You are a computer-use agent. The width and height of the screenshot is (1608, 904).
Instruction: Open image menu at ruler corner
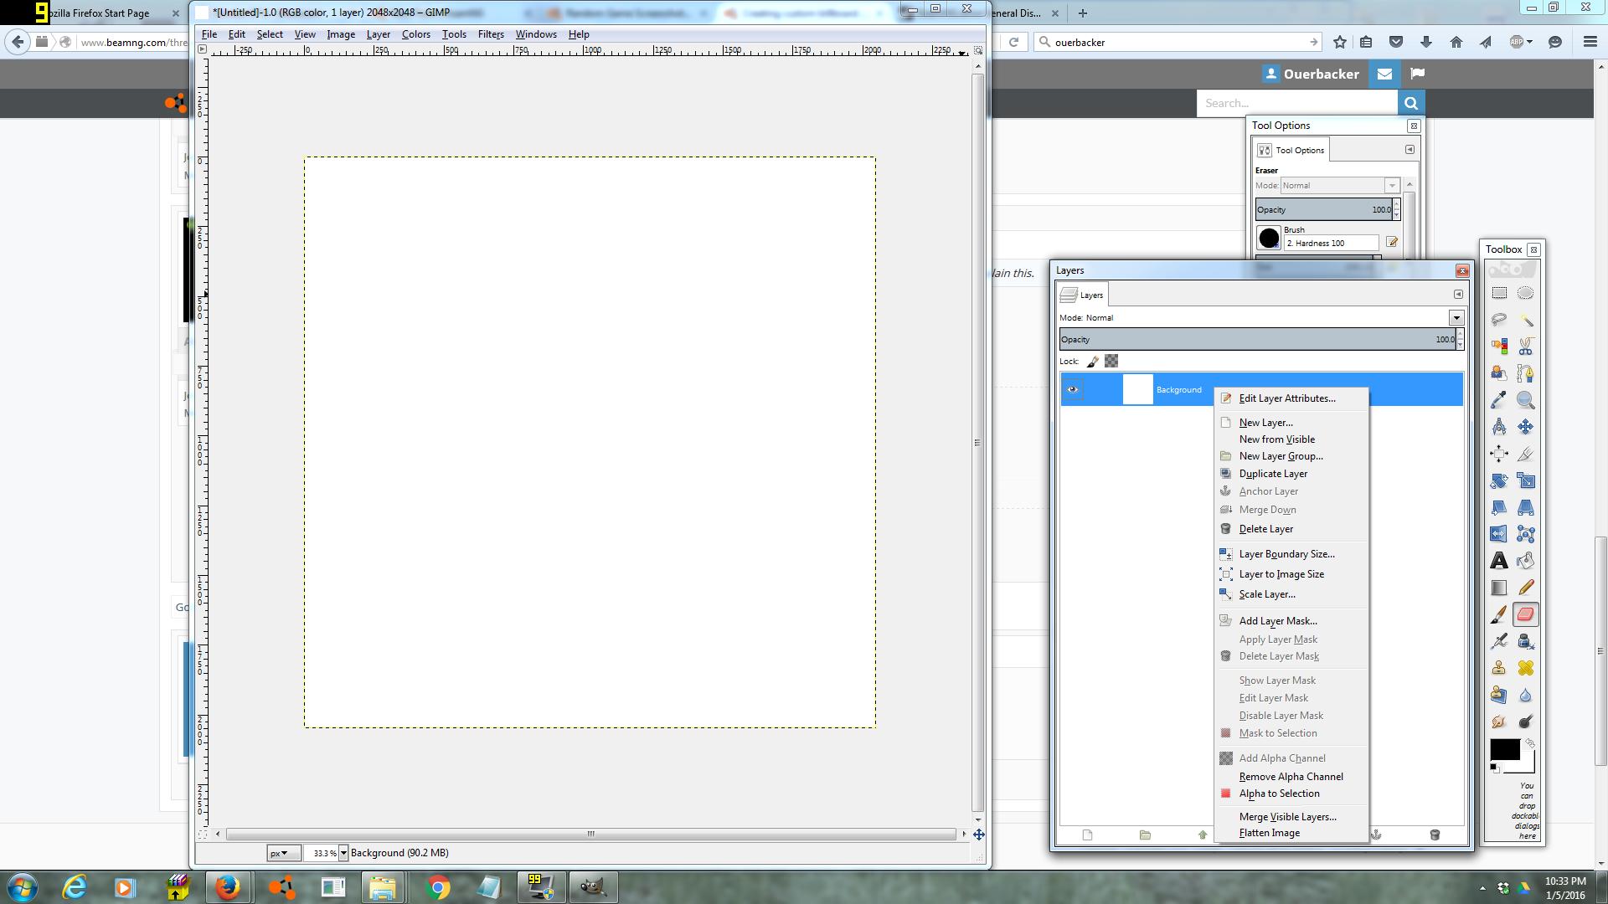(x=202, y=50)
